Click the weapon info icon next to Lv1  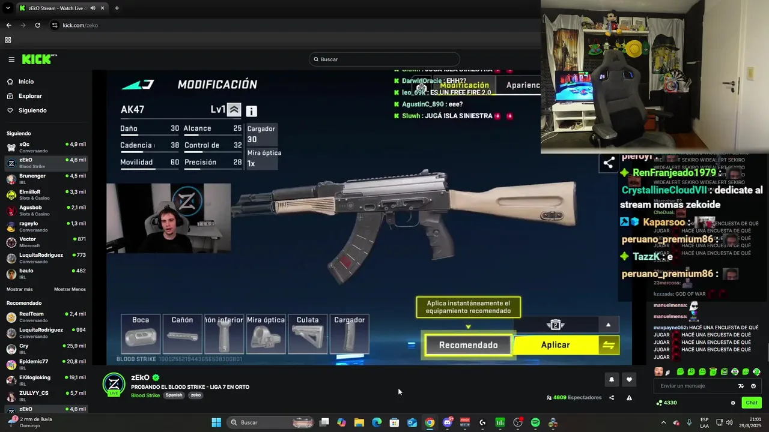pos(251,111)
